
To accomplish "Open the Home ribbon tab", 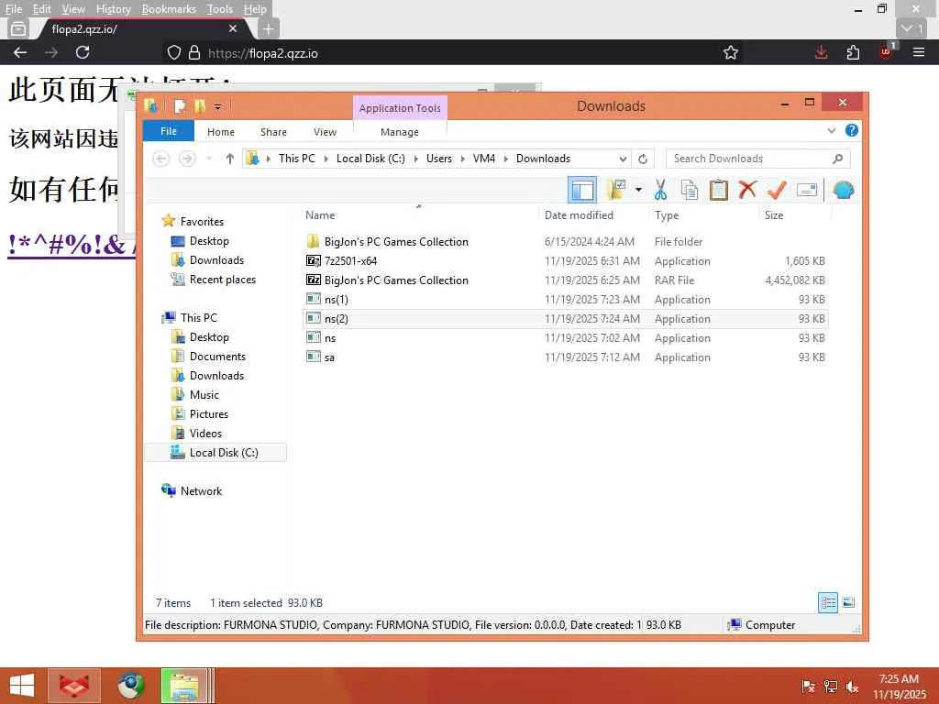I will tap(220, 132).
